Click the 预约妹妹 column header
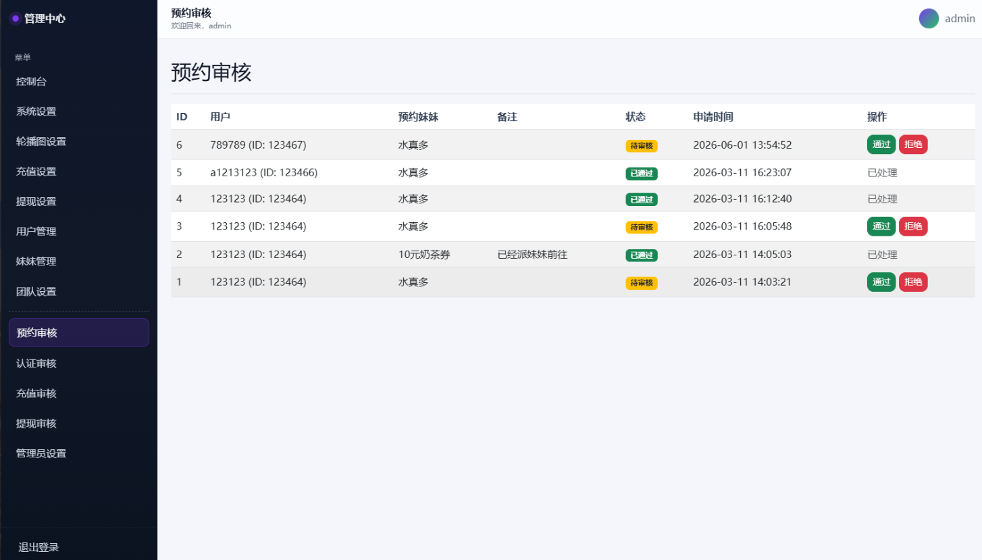Image resolution: width=982 pixels, height=560 pixels. coord(418,117)
